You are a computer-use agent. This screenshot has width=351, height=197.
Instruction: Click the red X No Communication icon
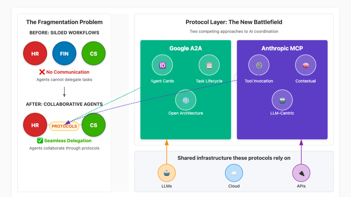[42, 72]
